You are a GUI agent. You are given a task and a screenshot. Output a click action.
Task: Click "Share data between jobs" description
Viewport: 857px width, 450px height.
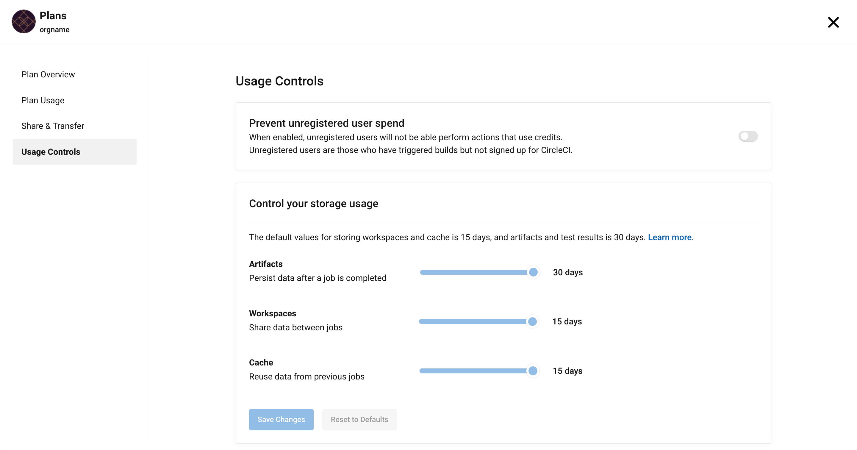(x=295, y=327)
